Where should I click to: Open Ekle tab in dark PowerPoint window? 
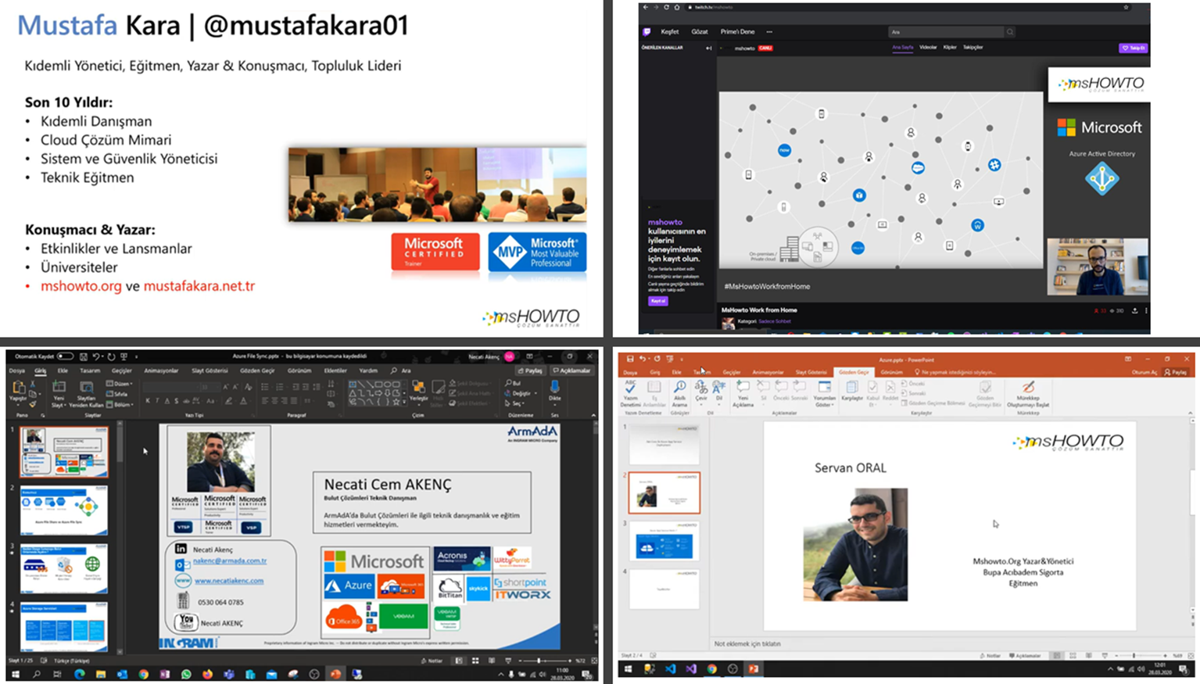[63, 371]
